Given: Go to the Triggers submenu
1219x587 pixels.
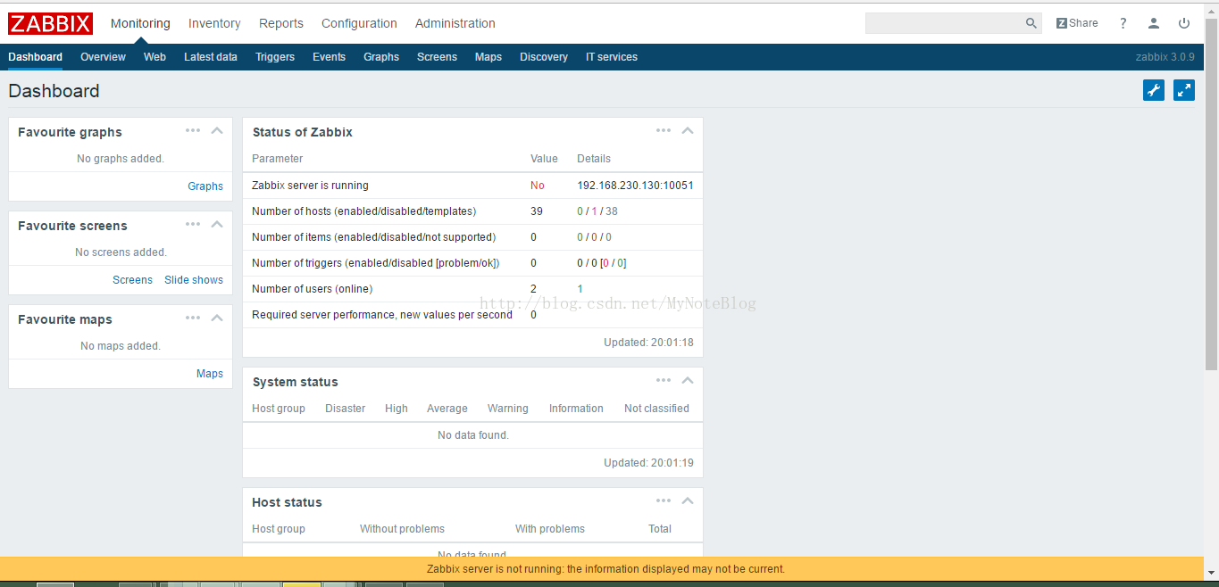Looking at the screenshot, I should (x=275, y=57).
